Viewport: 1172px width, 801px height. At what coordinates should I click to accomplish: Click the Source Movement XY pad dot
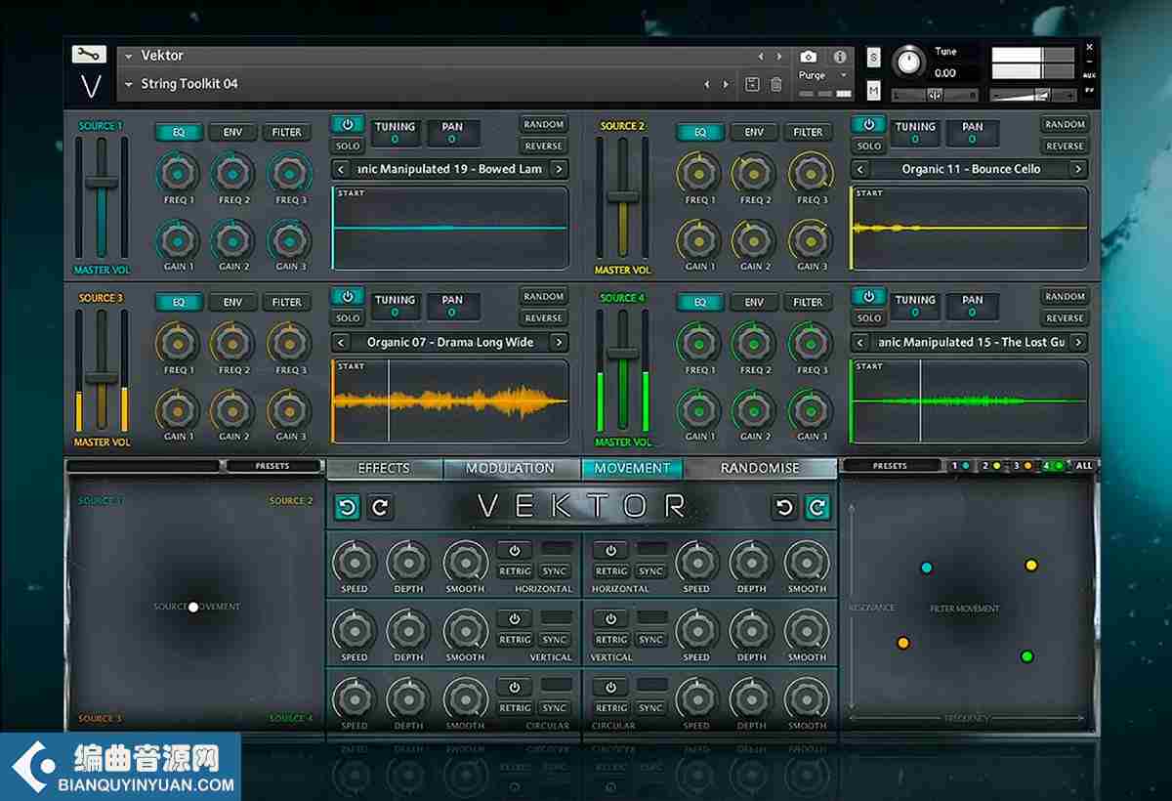pos(193,607)
